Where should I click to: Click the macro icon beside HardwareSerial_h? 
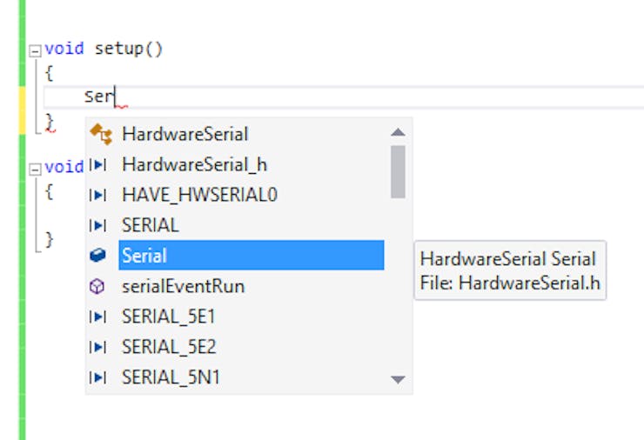[97, 165]
